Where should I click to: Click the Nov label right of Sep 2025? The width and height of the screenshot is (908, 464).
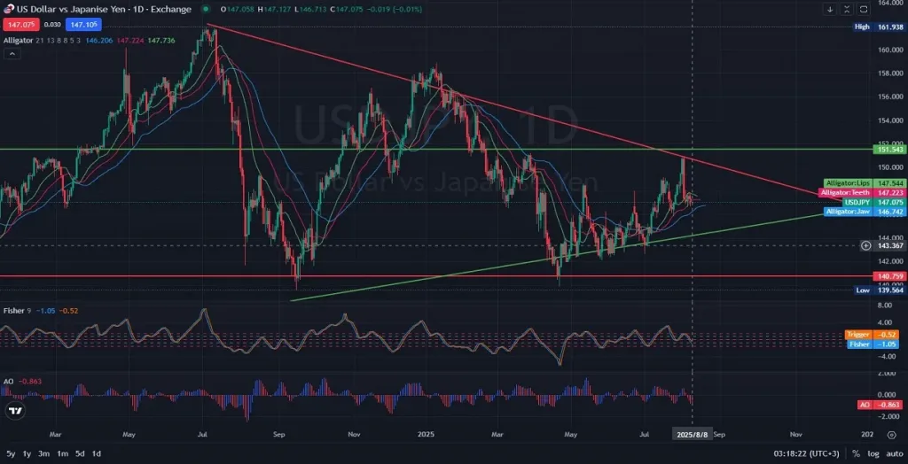click(x=795, y=434)
